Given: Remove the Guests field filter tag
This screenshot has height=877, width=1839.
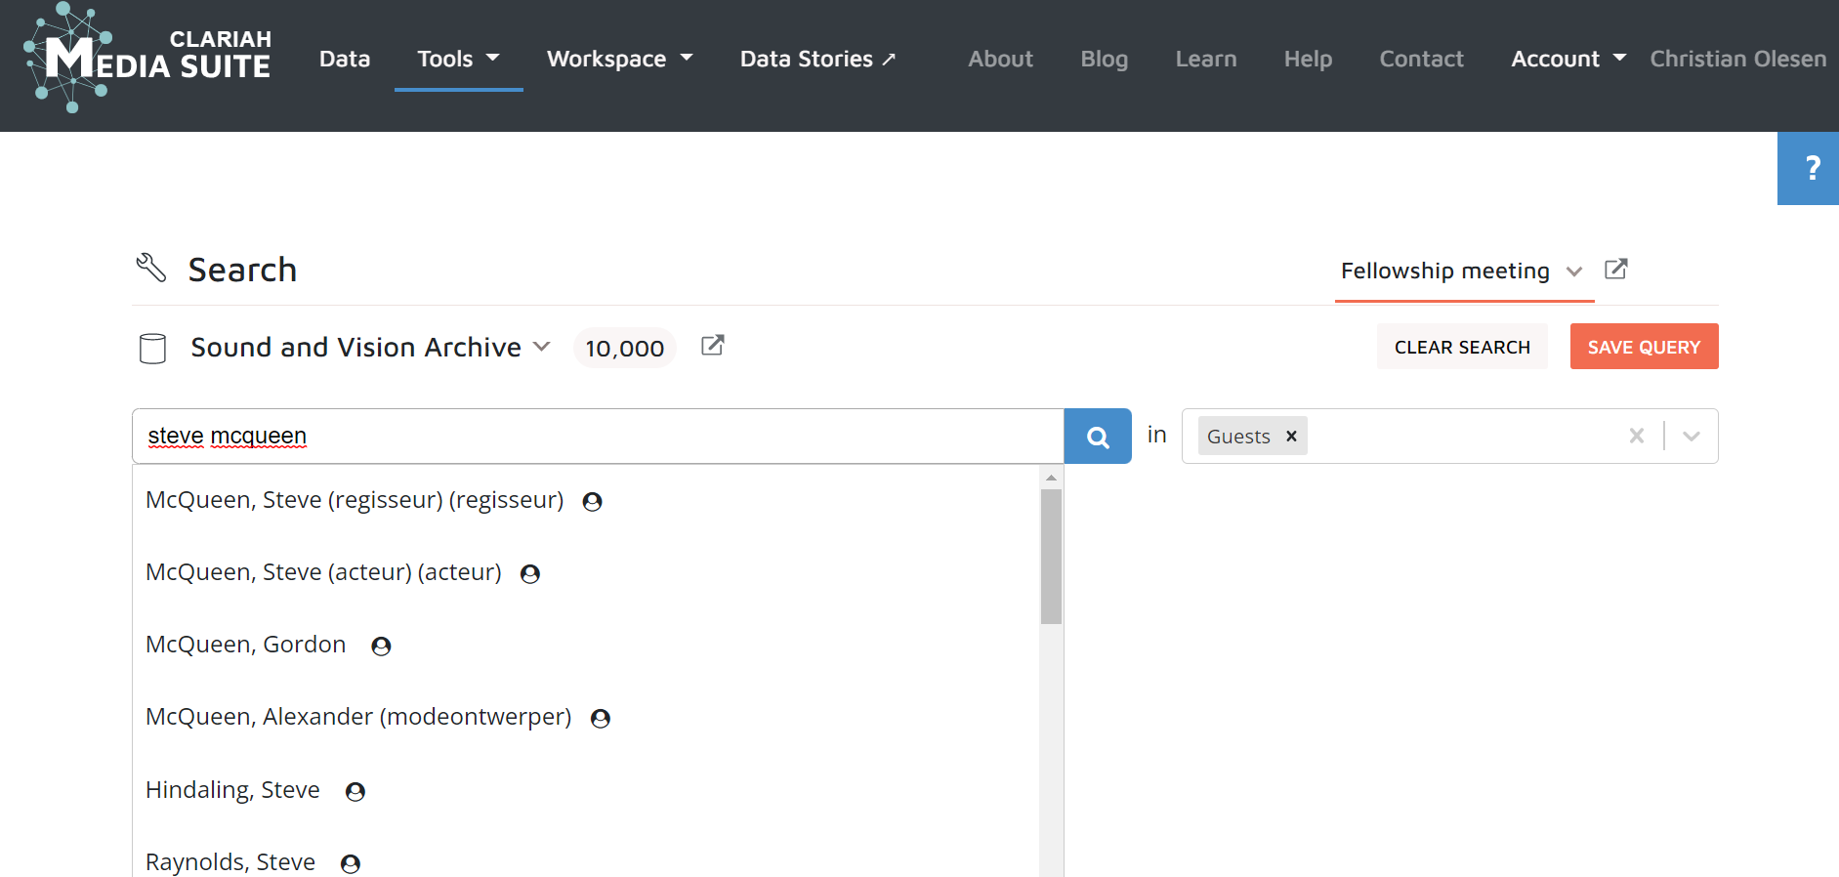Looking at the screenshot, I should point(1291,437).
